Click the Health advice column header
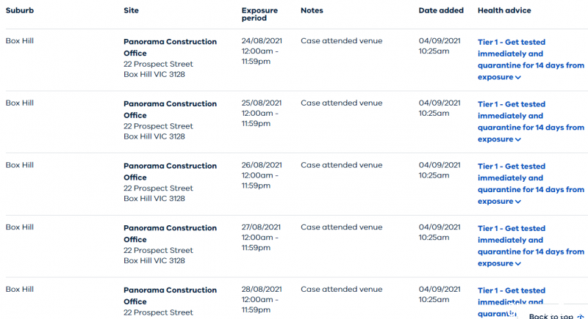 (504, 10)
